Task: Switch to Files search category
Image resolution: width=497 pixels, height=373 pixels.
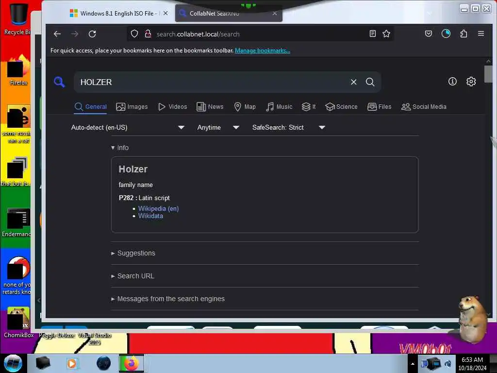Action: pos(379,107)
